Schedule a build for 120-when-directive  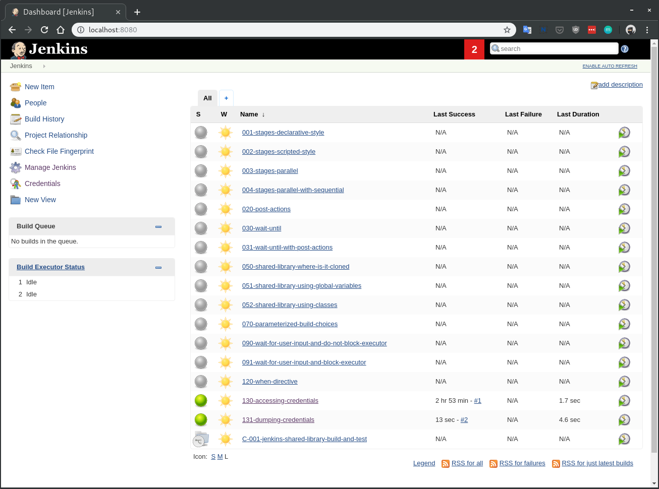click(x=624, y=382)
